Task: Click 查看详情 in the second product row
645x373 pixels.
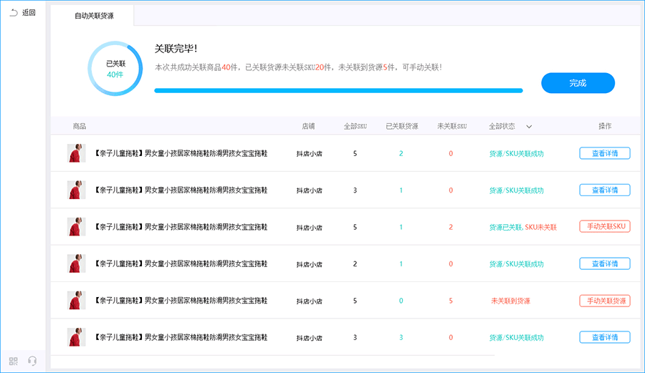Action: coord(604,190)
